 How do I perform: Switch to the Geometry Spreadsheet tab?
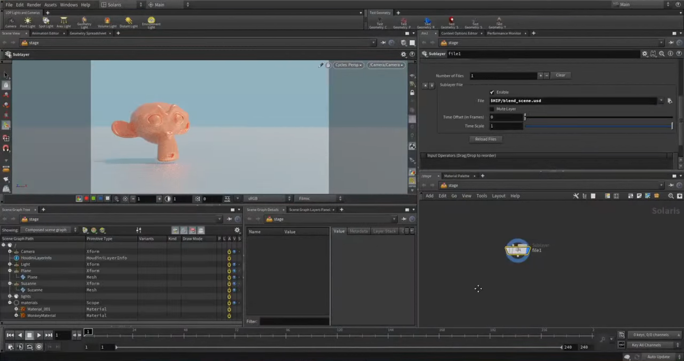88,33
